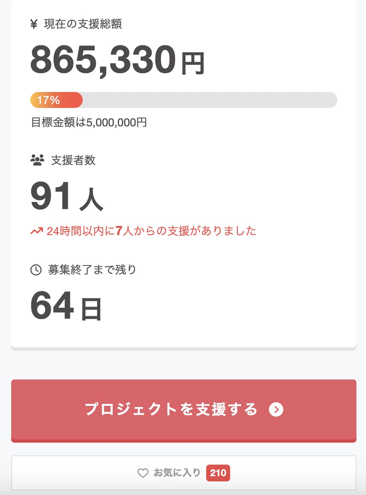Click the 円 unit after the total amount

pyautogui.click(x=193, y=63)
